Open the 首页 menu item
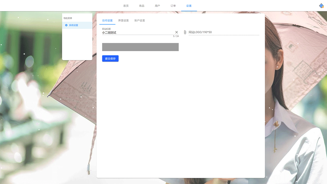Image resolution: width=327 pixels, height=184 pixels. click(126, 6)
